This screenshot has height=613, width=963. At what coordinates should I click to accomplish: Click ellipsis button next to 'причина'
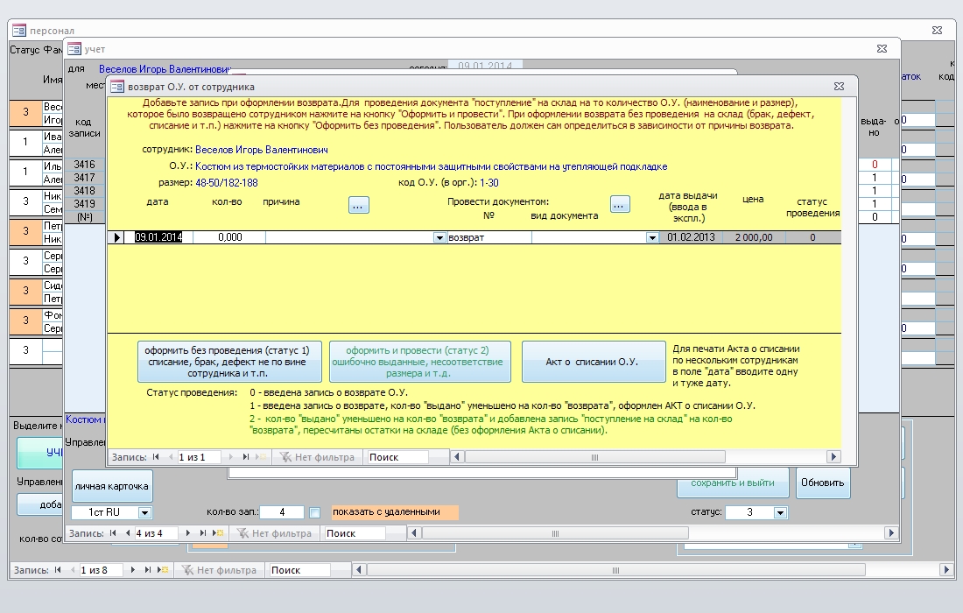(x=359, y=204)
